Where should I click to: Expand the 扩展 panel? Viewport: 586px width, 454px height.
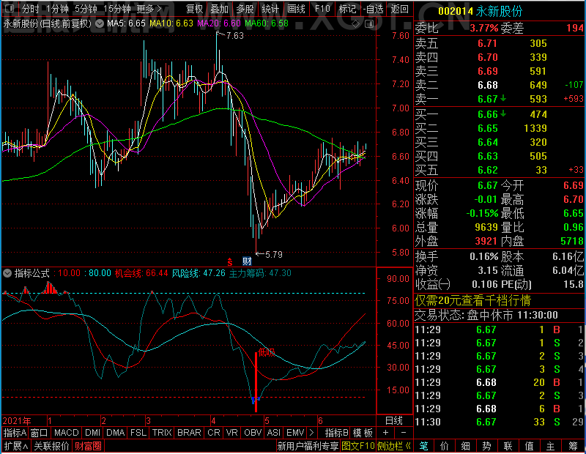tap(16, 446)
